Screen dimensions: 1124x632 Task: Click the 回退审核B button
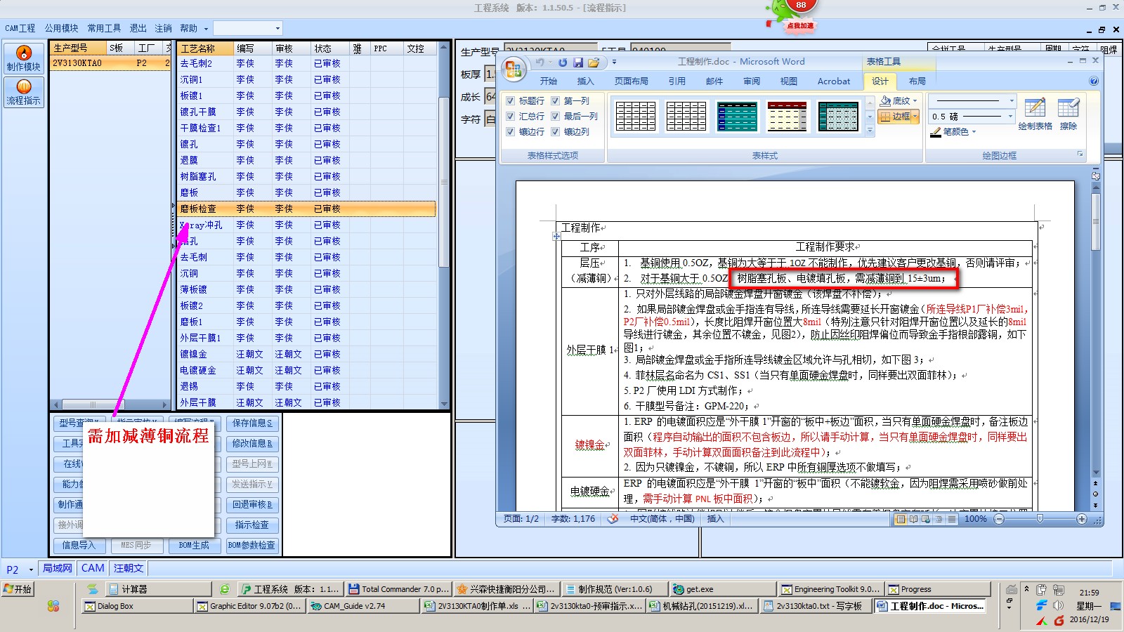pyautogui.click(x=252, y=505)
